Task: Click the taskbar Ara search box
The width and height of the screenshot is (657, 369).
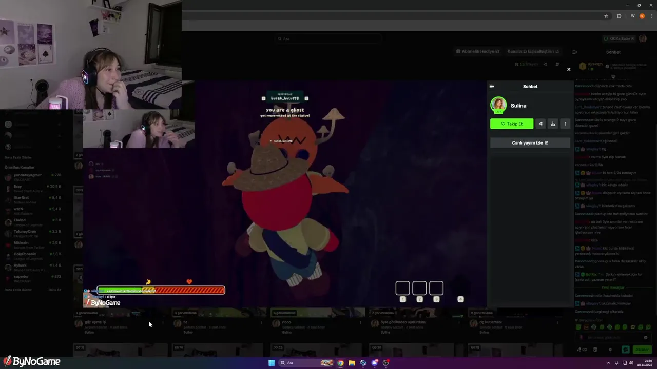Action: click(306, 363)
